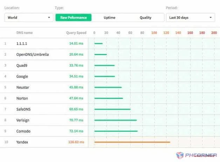Click the 60.65 ms speed value
The width and height of the screenshot is (220, 162).
76,109
